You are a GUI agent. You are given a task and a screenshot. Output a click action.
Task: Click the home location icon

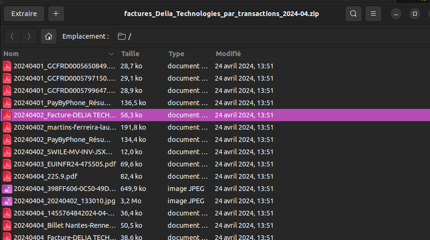tap(48, 36)
